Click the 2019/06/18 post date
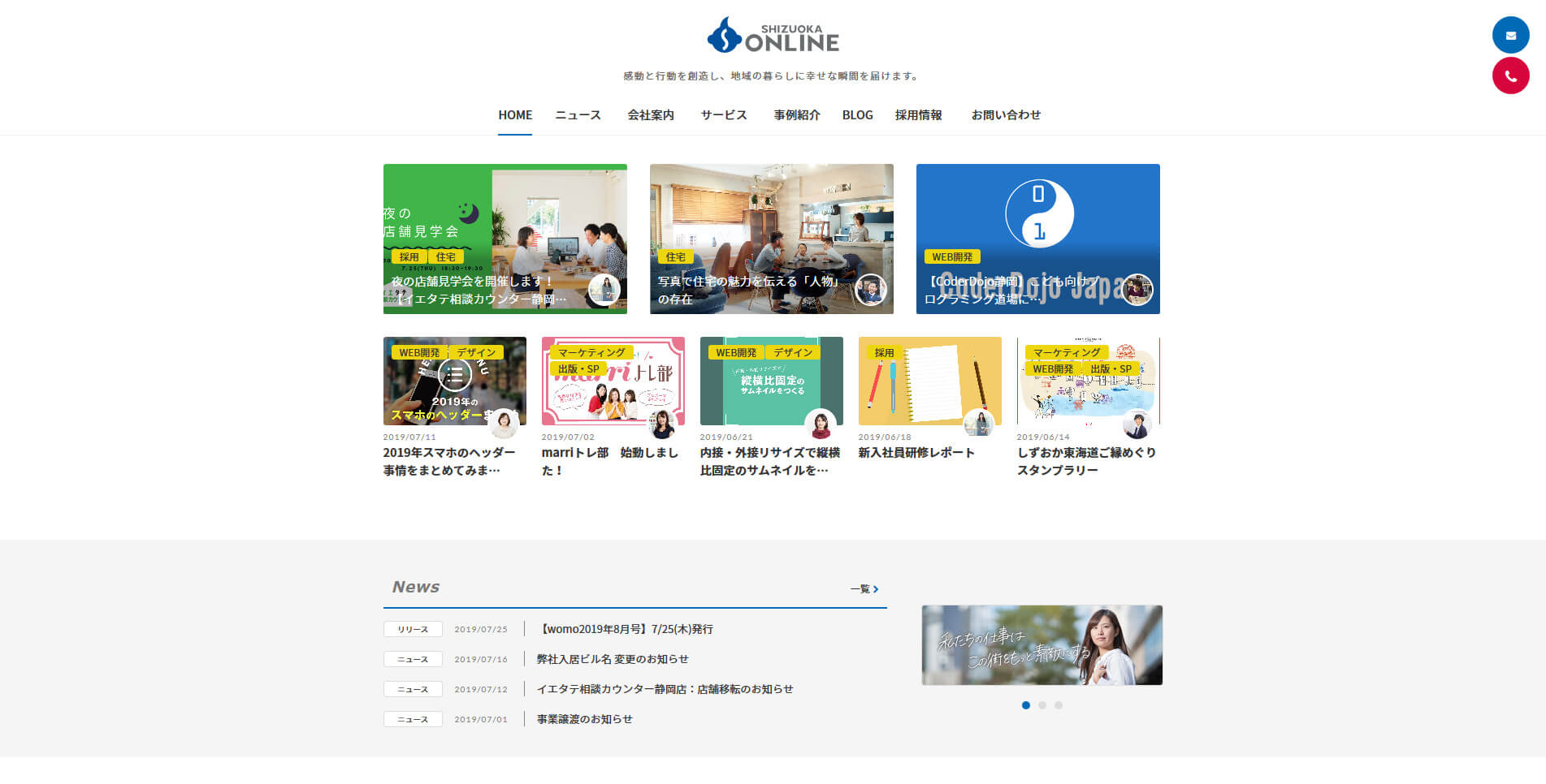 tap(885, 437)
